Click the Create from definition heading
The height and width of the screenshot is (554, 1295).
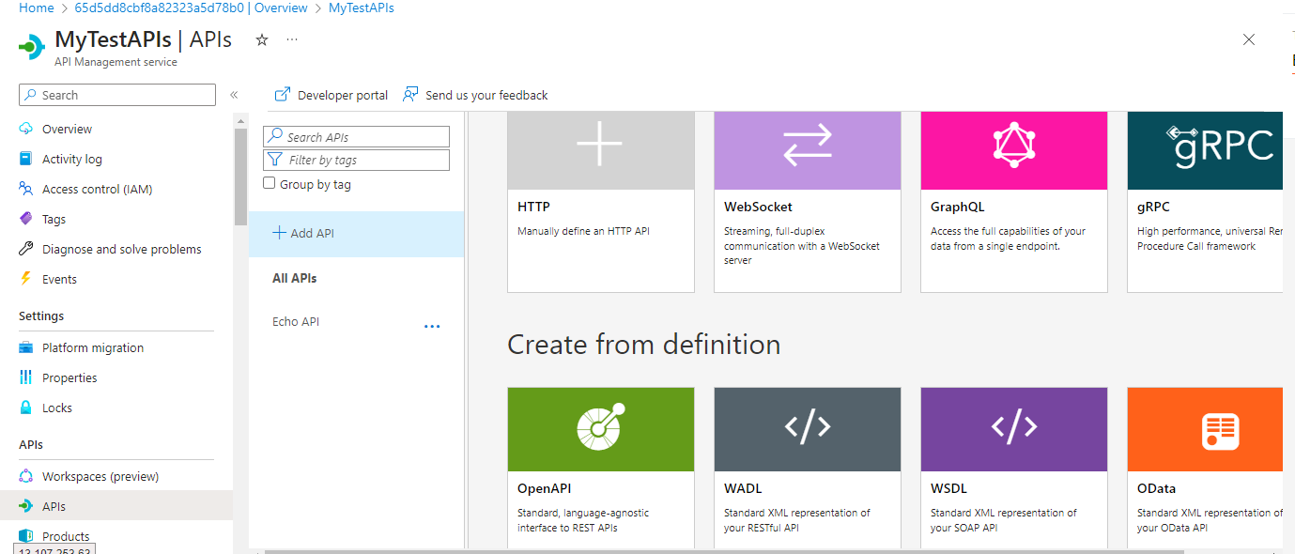[644, 345]
